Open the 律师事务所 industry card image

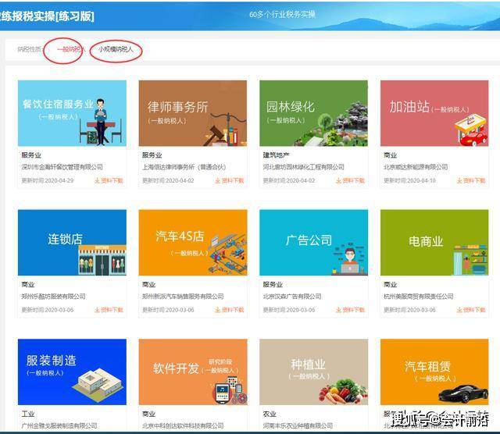click(193, 113)
